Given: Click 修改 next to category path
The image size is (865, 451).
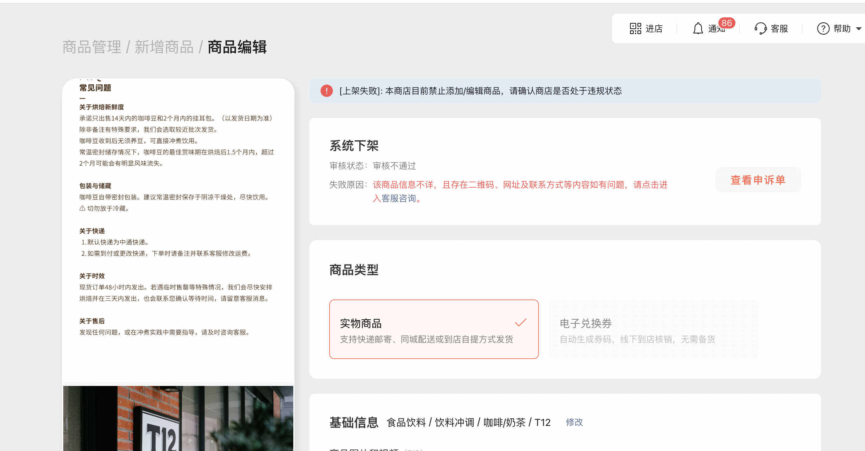Looking at the screenshot, I should pos(574,422).
